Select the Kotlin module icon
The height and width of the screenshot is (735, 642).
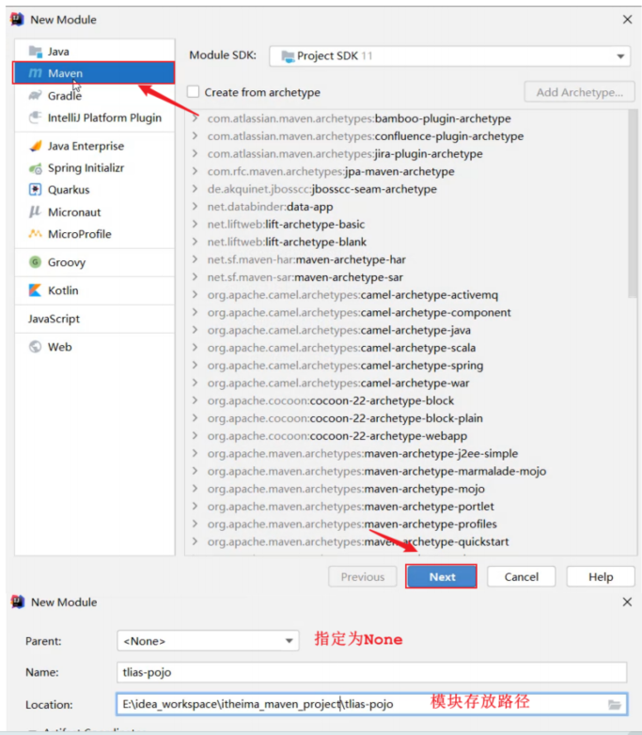point(35,290)
